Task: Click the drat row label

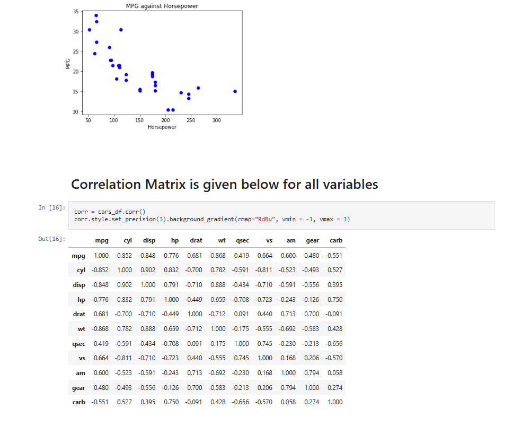Action: pos(79,314)
